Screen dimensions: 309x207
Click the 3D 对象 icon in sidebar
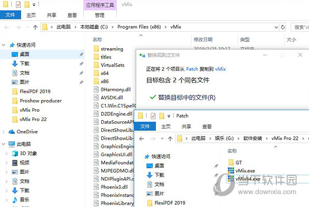15,153
